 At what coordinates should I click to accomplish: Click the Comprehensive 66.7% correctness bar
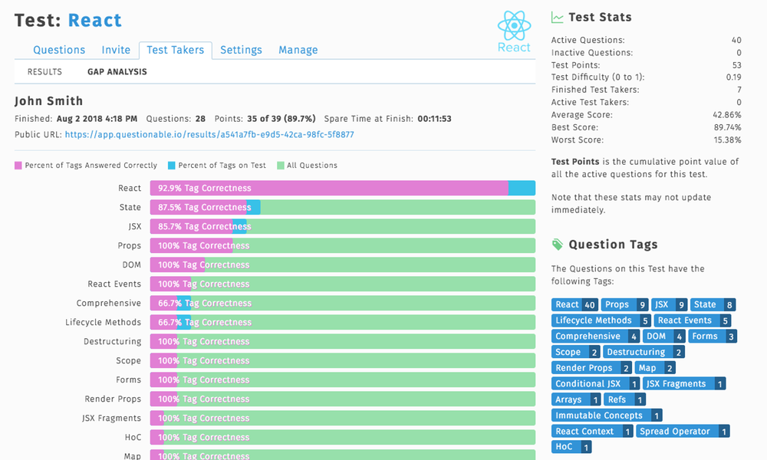(x=342, y=303)
